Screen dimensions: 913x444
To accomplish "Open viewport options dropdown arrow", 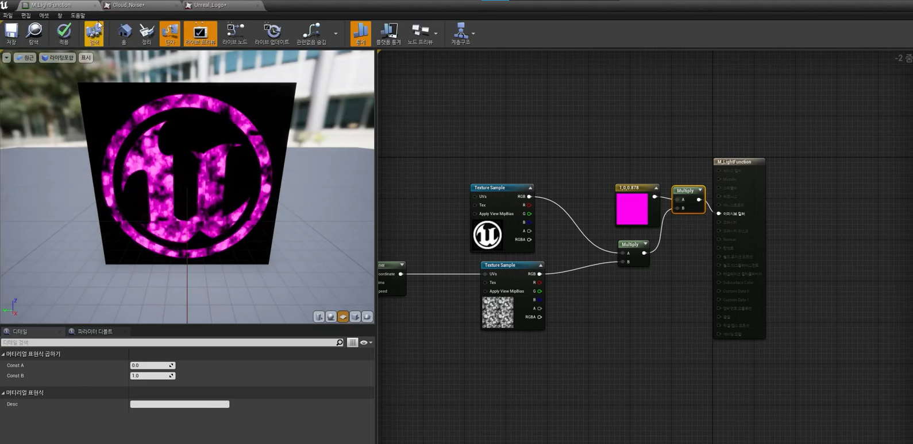I will (x=6, y=57).
